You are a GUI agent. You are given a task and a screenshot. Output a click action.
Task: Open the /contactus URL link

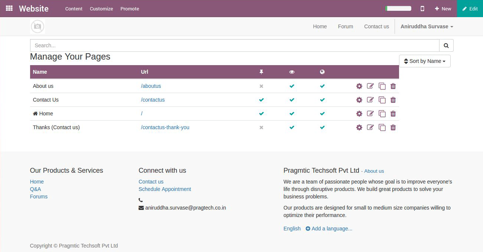click(153, 100)
